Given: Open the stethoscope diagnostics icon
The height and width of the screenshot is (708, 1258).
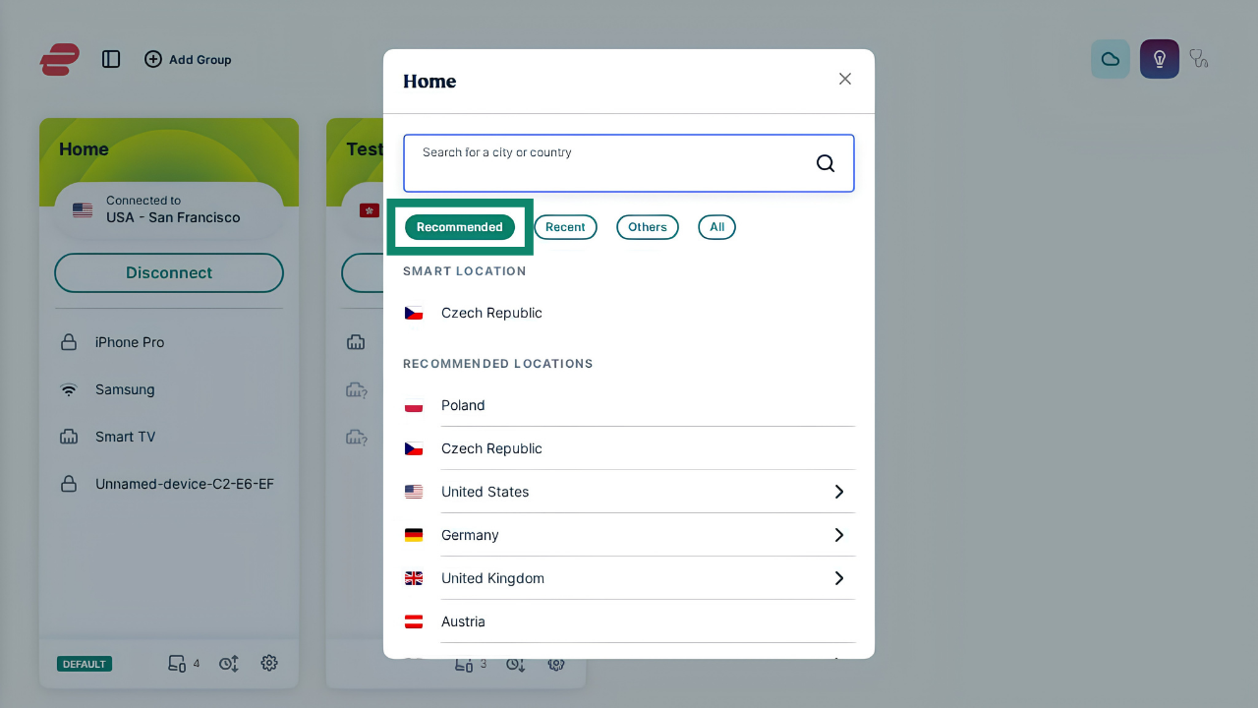Looking at the screenshot, I should tap(1199, 59).
